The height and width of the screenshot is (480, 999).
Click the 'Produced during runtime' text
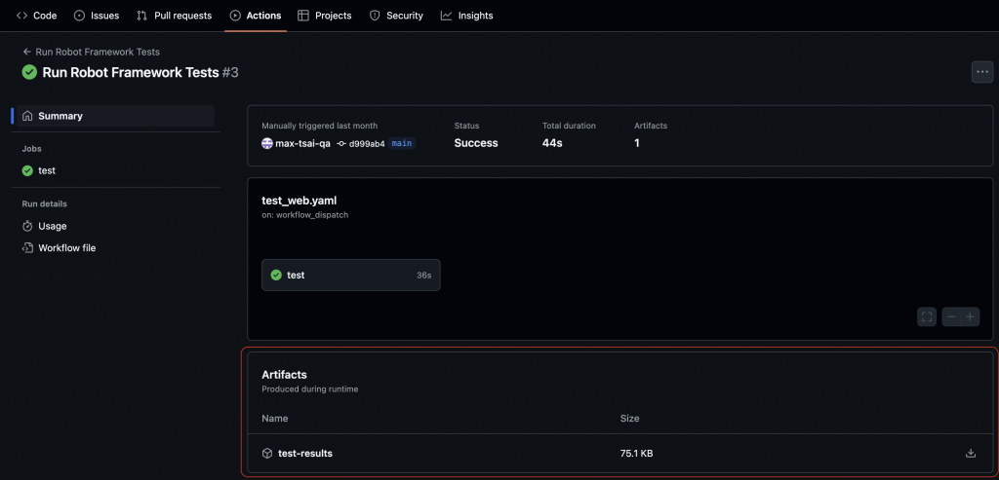tap(310, 389)
